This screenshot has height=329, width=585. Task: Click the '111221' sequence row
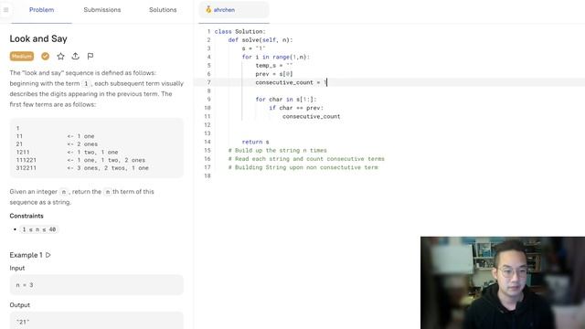pyautogui.click(x=80, y=160)
